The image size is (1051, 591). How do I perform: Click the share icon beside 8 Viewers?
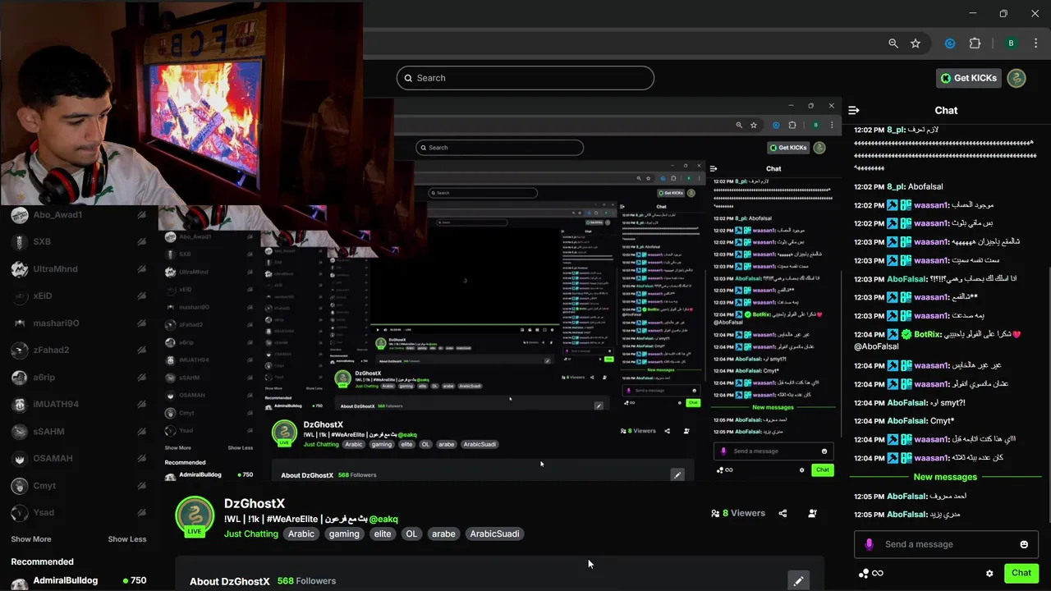tap(783, 513)
